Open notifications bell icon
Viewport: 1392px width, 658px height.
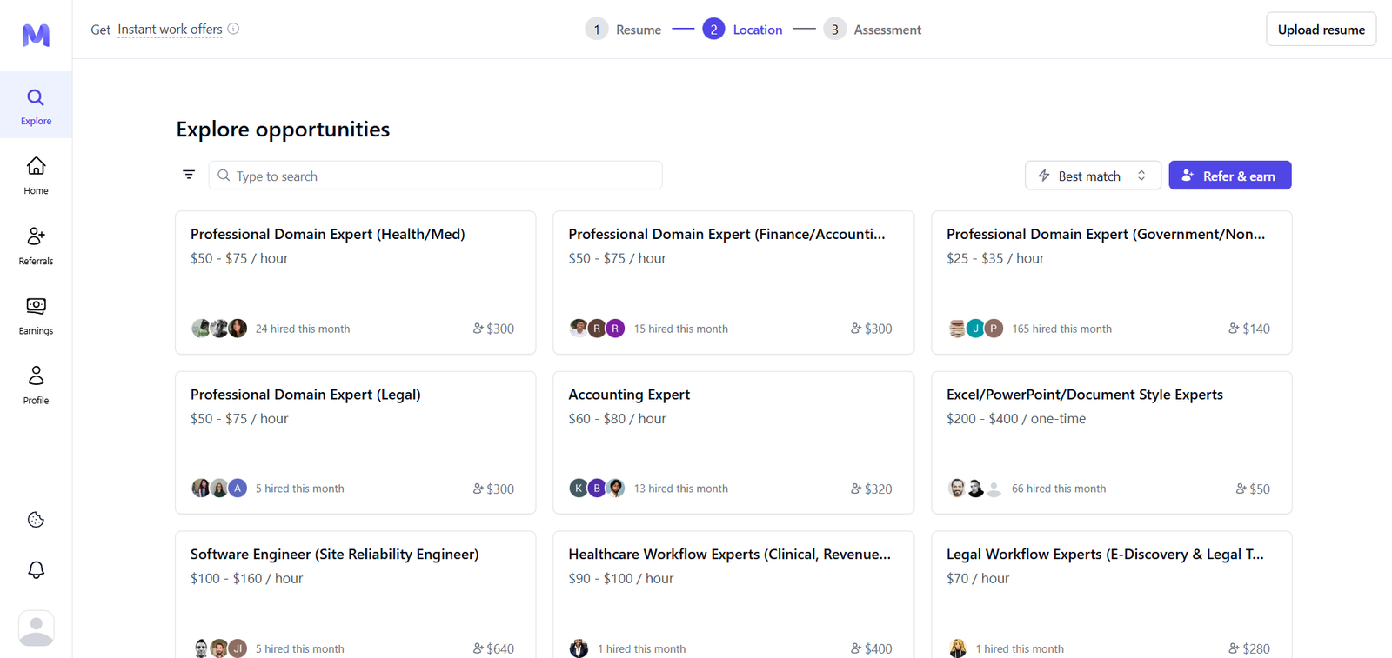(x=36, y=570)
